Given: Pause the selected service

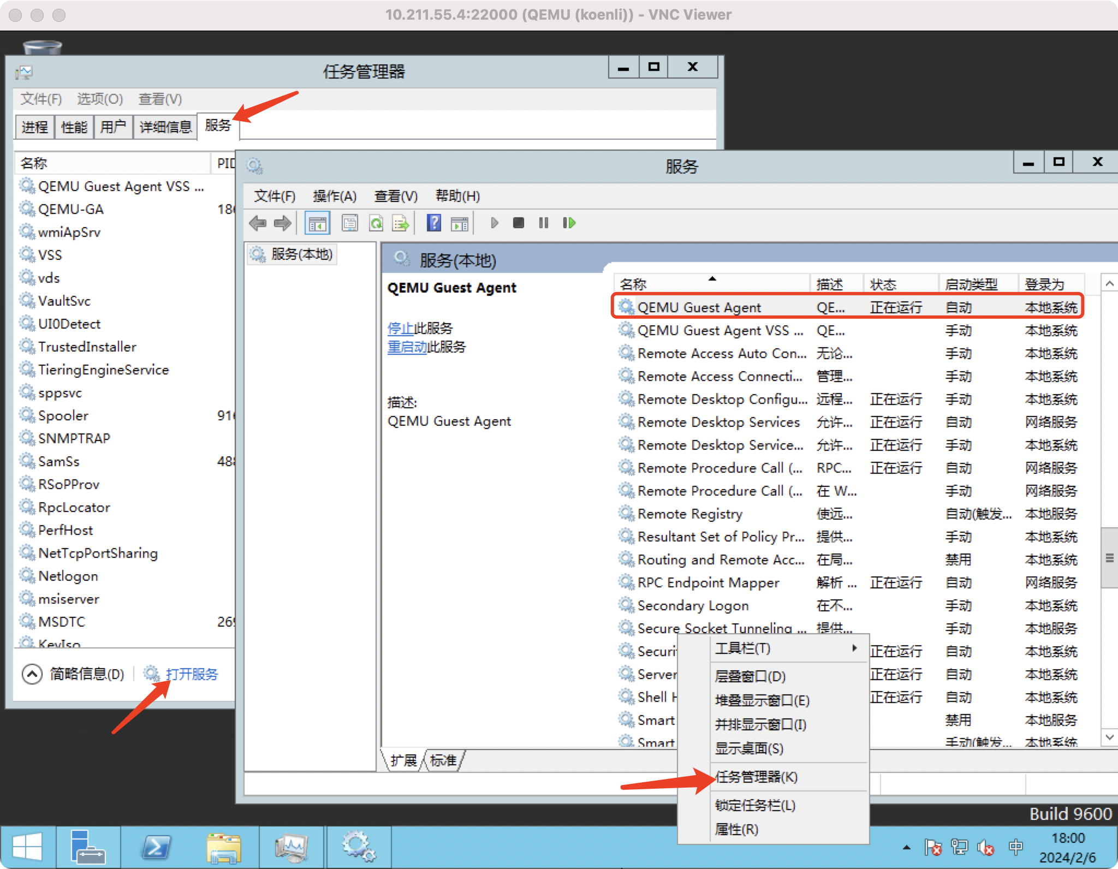Looking at the screenshot, I should tap(543, 223).
